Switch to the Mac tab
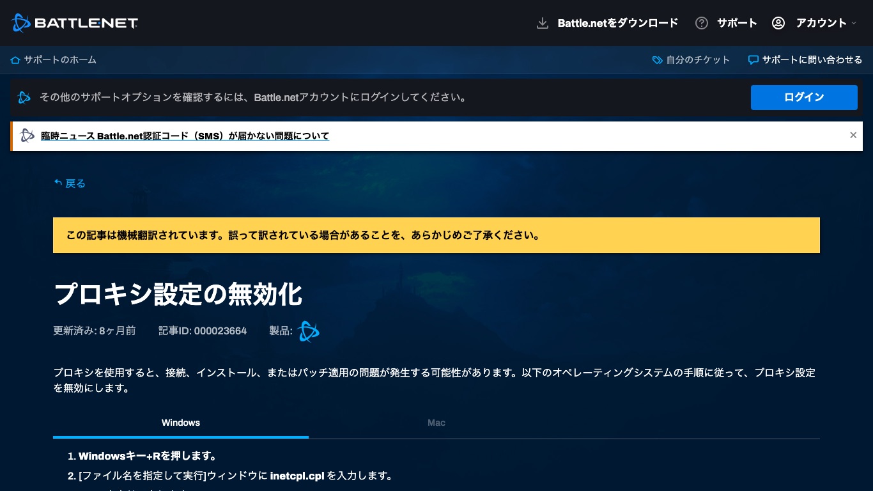 [x=436, y=423]
